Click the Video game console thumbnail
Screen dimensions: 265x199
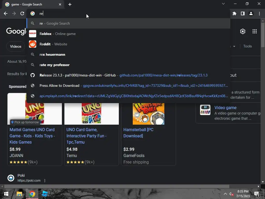coord(205,110)
